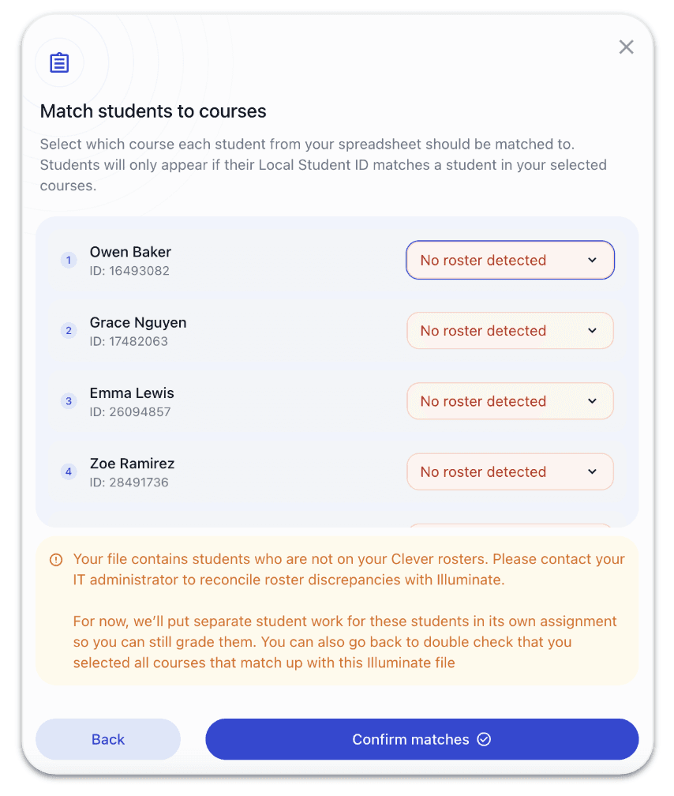Click row number 3 badge
Screen dimensions: 674x796
point(69,401)
